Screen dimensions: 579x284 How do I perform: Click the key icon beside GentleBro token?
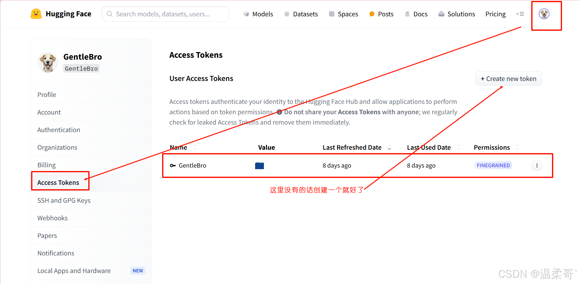(x=173, y=165)
